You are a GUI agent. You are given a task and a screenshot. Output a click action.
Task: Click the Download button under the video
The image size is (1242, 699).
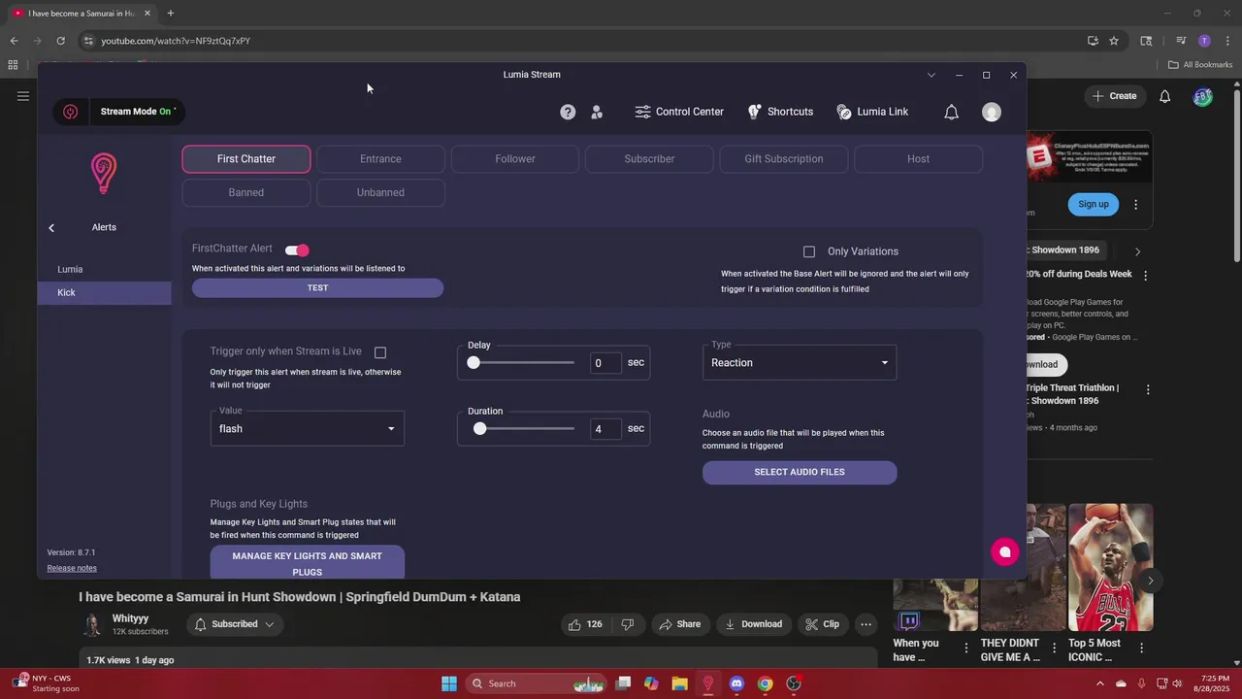point(753,624)
